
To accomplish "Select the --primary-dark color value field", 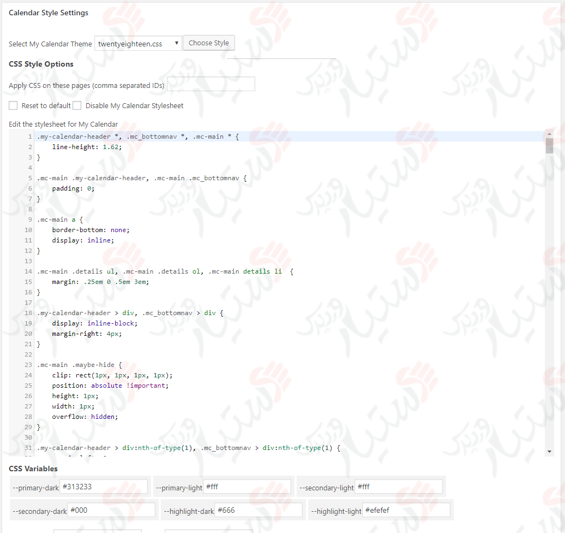I will click(x=104, y=487).
